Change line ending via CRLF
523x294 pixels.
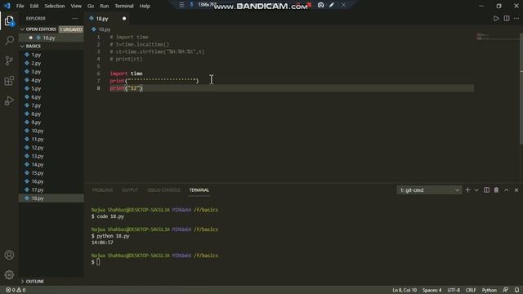pos(471,290)
